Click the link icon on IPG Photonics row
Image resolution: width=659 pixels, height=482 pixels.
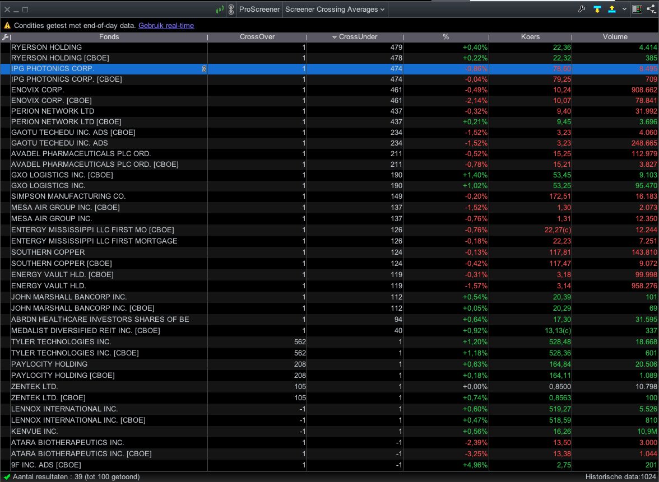point(204,69)
